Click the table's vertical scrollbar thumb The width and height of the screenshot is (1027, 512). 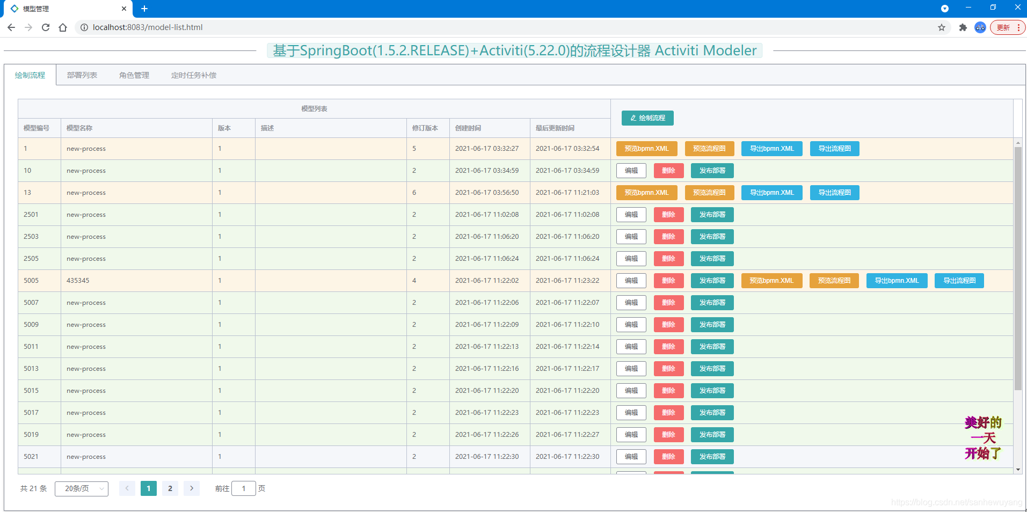click(1018, 268)
